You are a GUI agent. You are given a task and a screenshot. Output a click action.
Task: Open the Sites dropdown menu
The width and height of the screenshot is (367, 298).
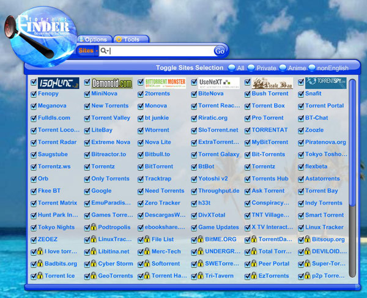tap(87, 51)
